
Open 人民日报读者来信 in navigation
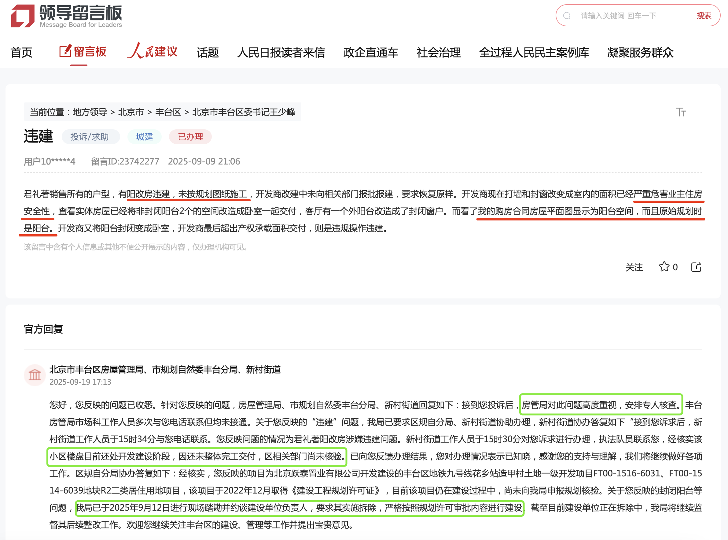(281, 52)
